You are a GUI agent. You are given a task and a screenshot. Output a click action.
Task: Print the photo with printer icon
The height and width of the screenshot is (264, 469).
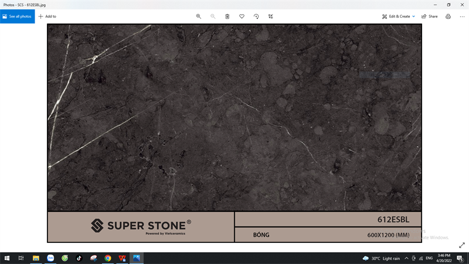448,16
